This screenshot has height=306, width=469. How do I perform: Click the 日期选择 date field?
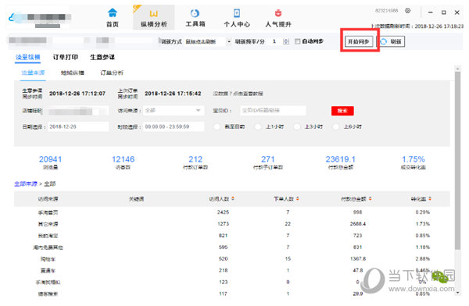coord(78,126)
